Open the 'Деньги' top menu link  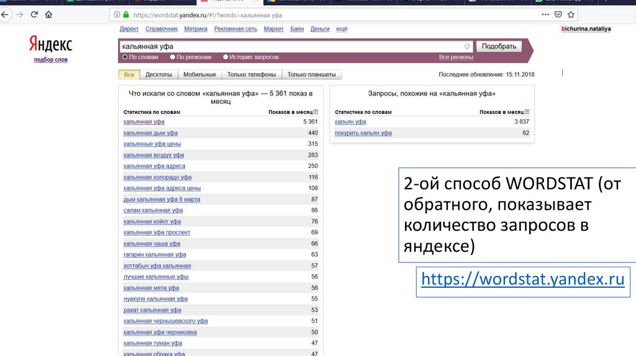(320, 29)
